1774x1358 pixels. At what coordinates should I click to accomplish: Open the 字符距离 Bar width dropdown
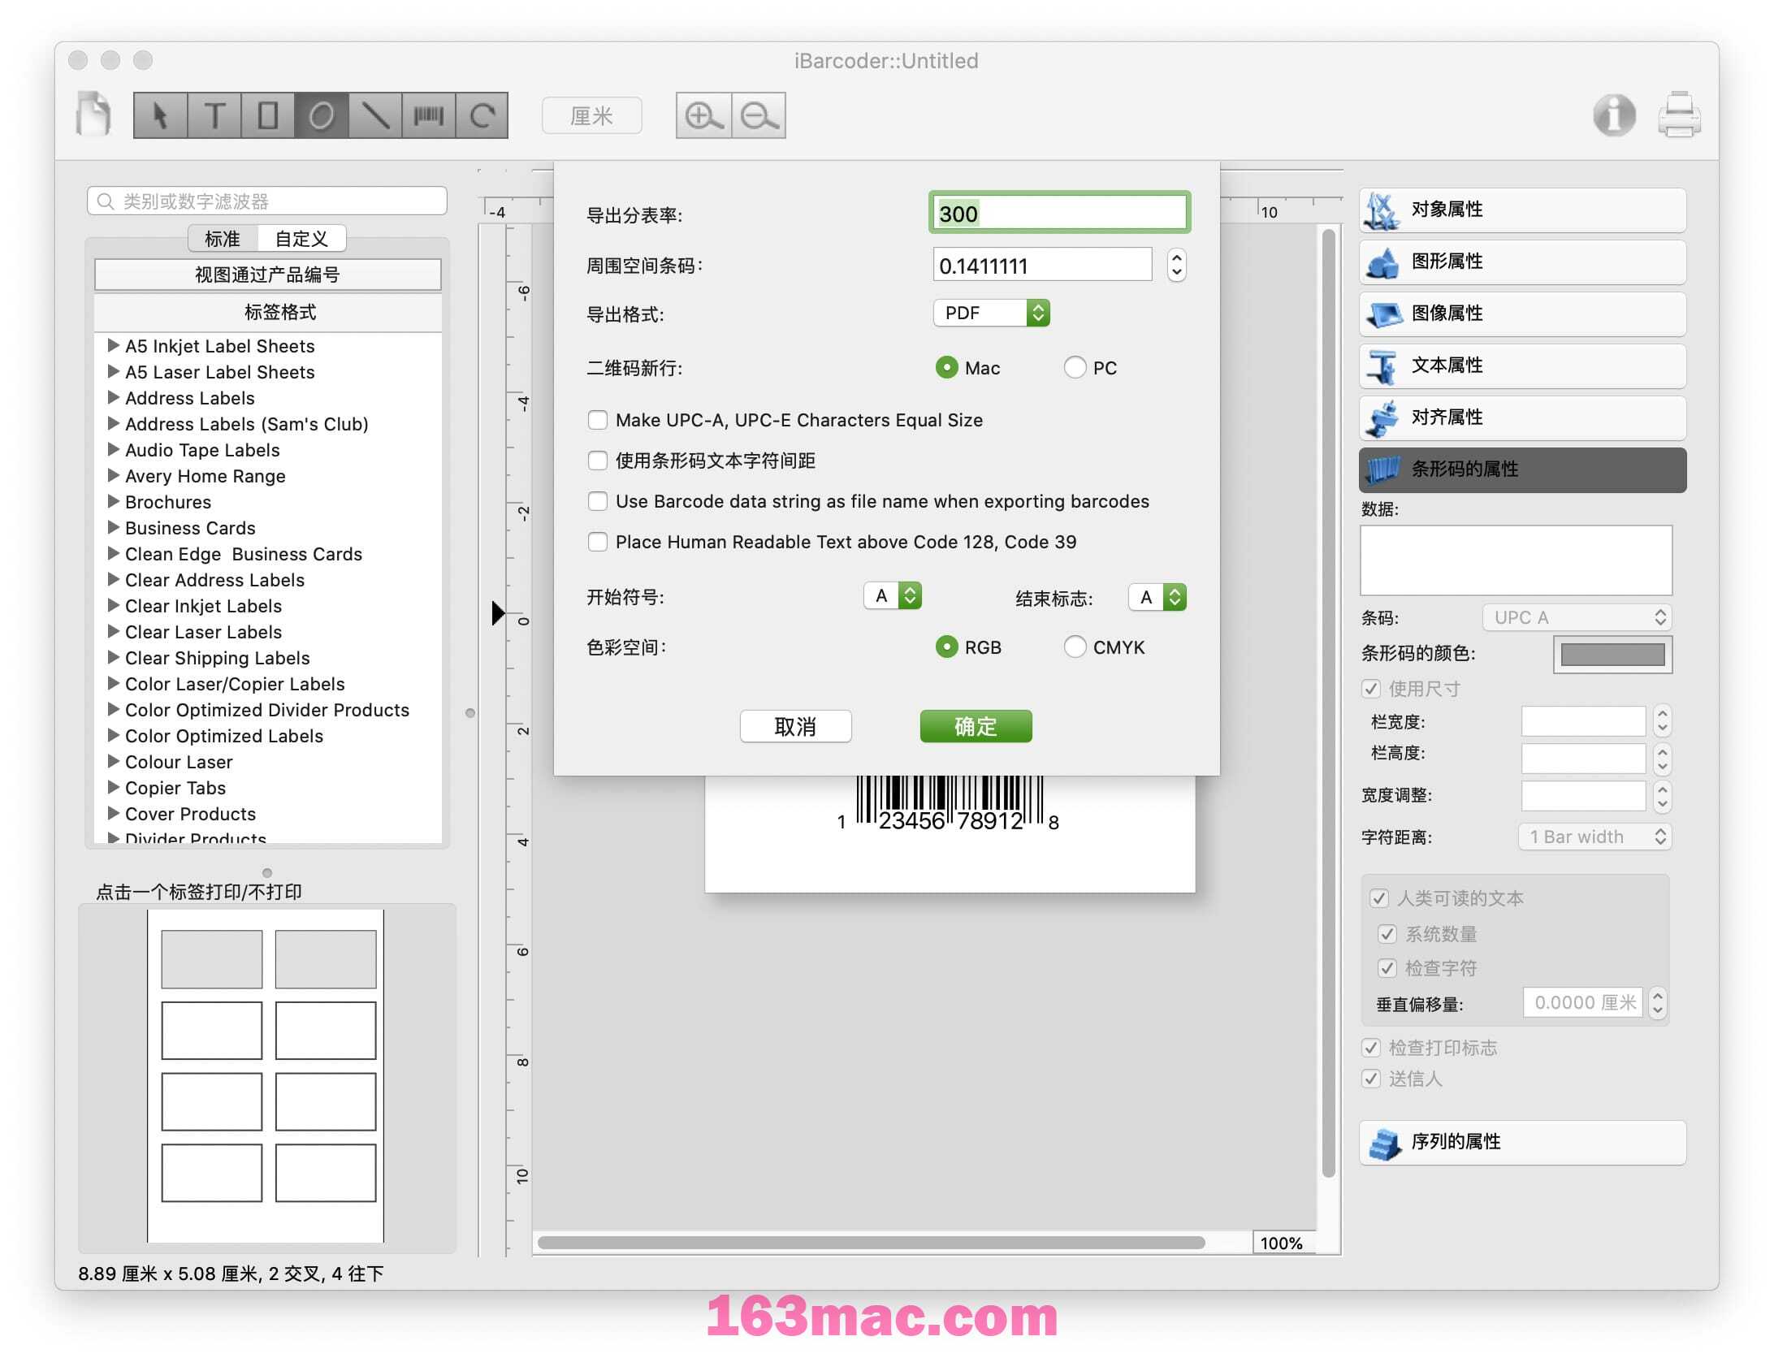click(1594, 837)
